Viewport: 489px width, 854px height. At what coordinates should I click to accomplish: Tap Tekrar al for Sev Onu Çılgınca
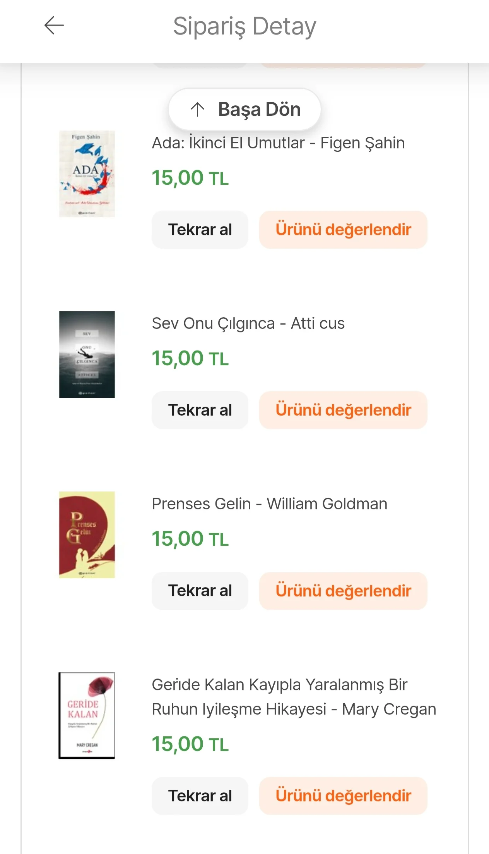coord(200,410)
